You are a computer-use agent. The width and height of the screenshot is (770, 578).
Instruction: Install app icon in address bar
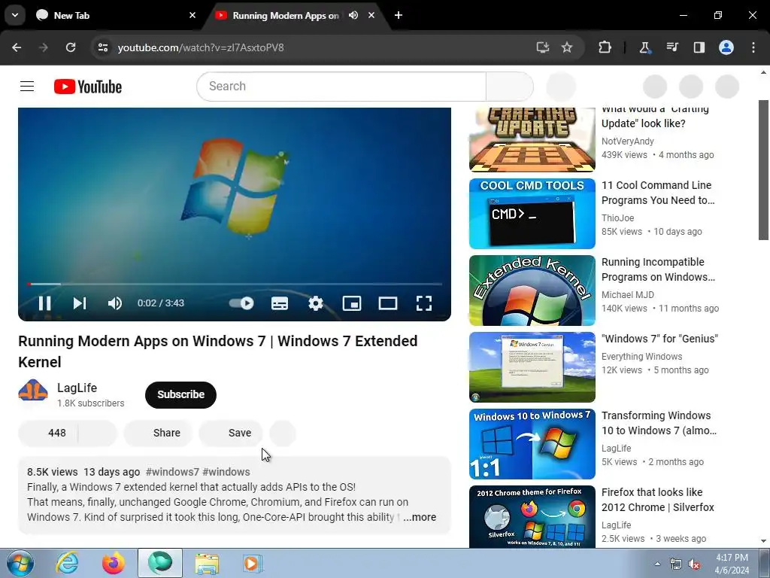[x=543, y=47]
